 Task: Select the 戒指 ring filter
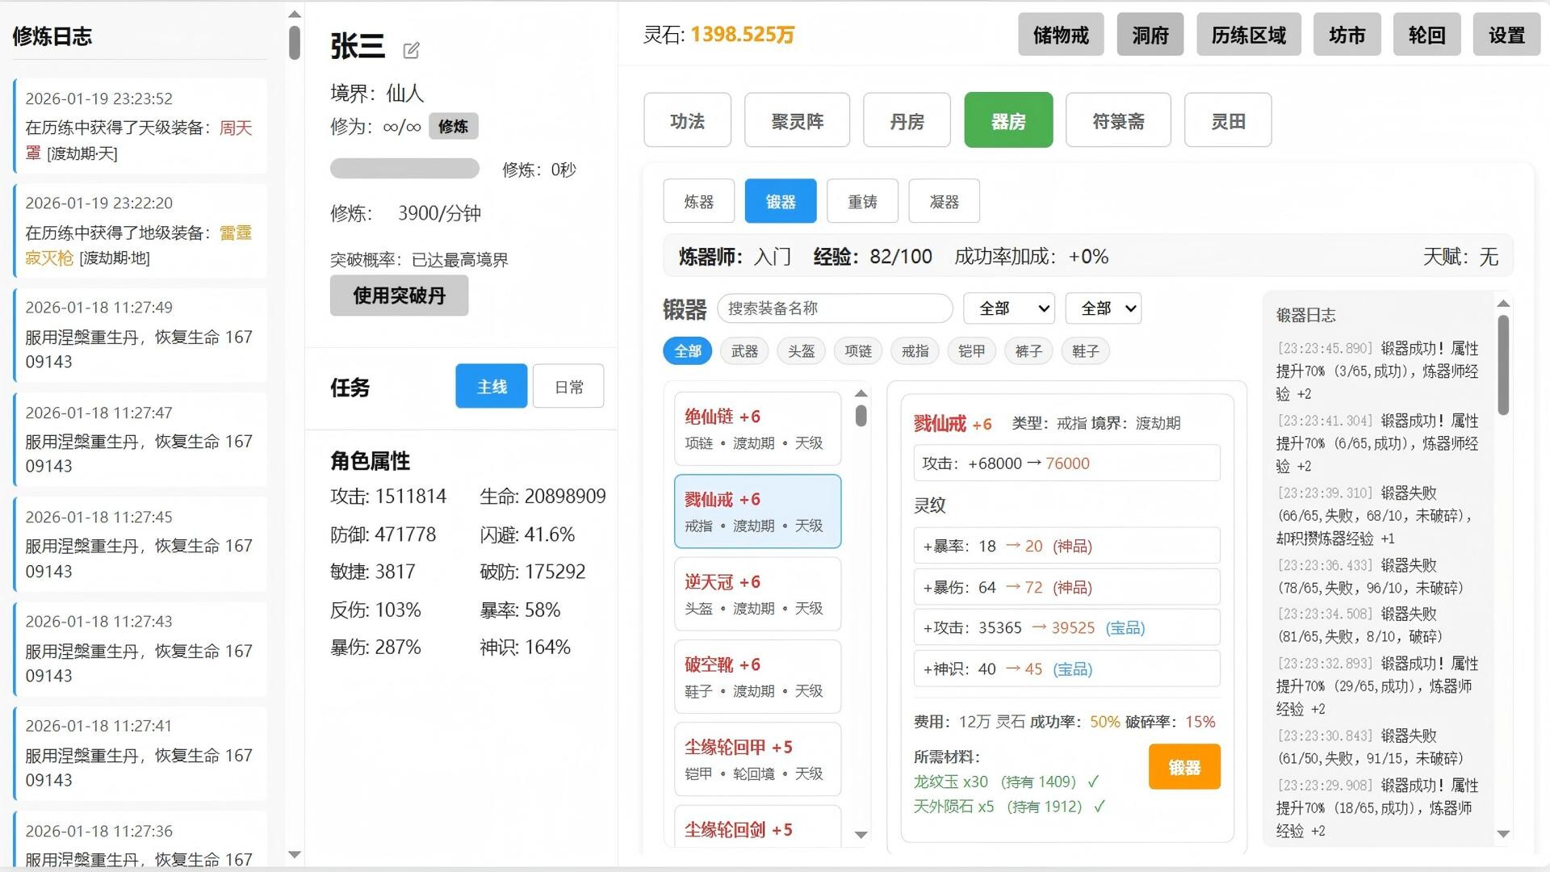914,350
